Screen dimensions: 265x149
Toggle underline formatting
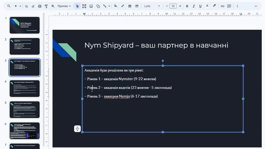point(200,6)
